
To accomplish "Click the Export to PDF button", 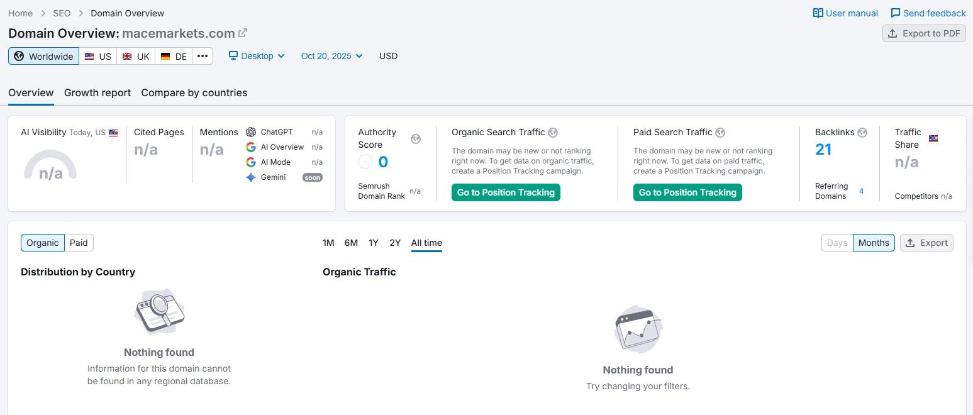I will [x=924, y=33].
